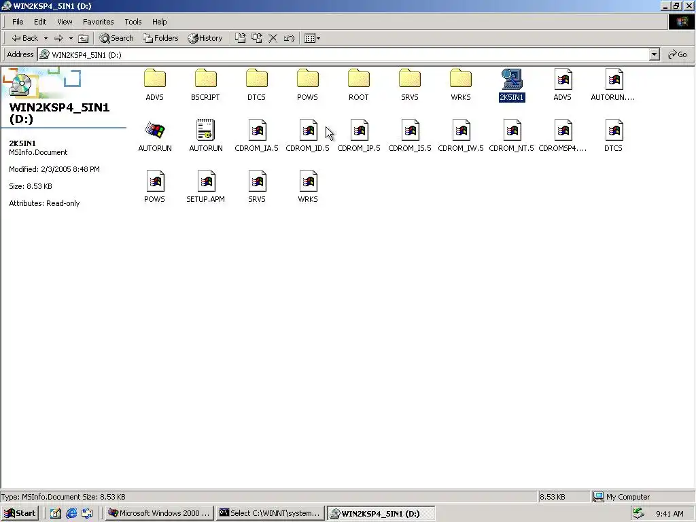Click WIN2KSP4_5IN1 (D:) taskbar button

(381, 513)
